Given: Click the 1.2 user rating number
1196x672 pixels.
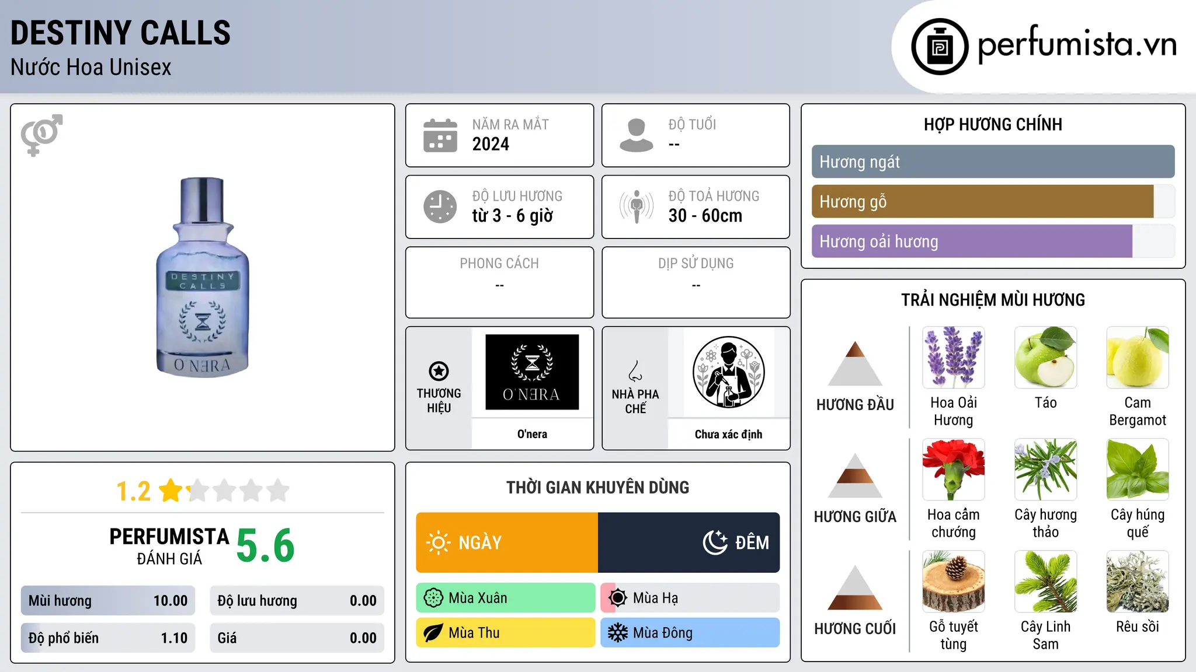Looking at the screenshot, I should coord(133,491).
